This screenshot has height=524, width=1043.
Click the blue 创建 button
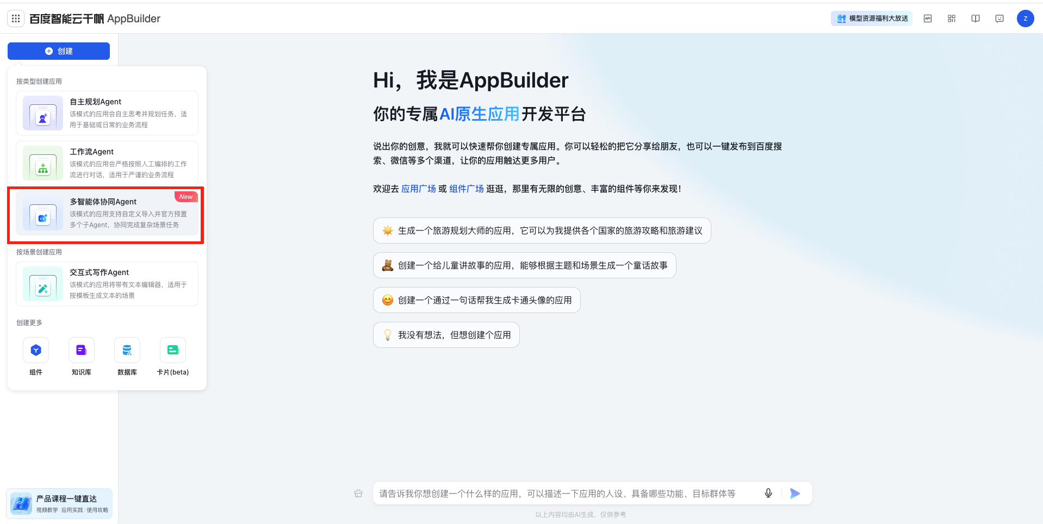[x=59, y=51]
